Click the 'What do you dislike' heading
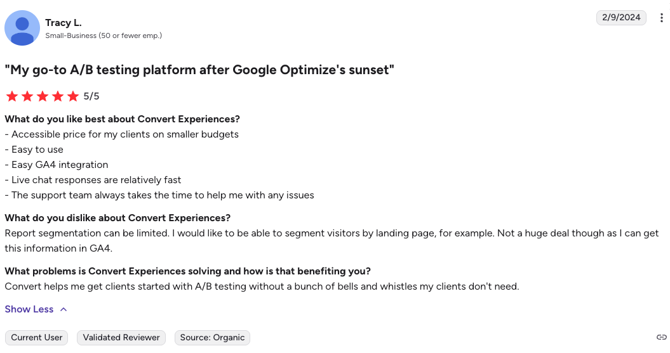The image size is (670, 353). click(x=117, y=218)
